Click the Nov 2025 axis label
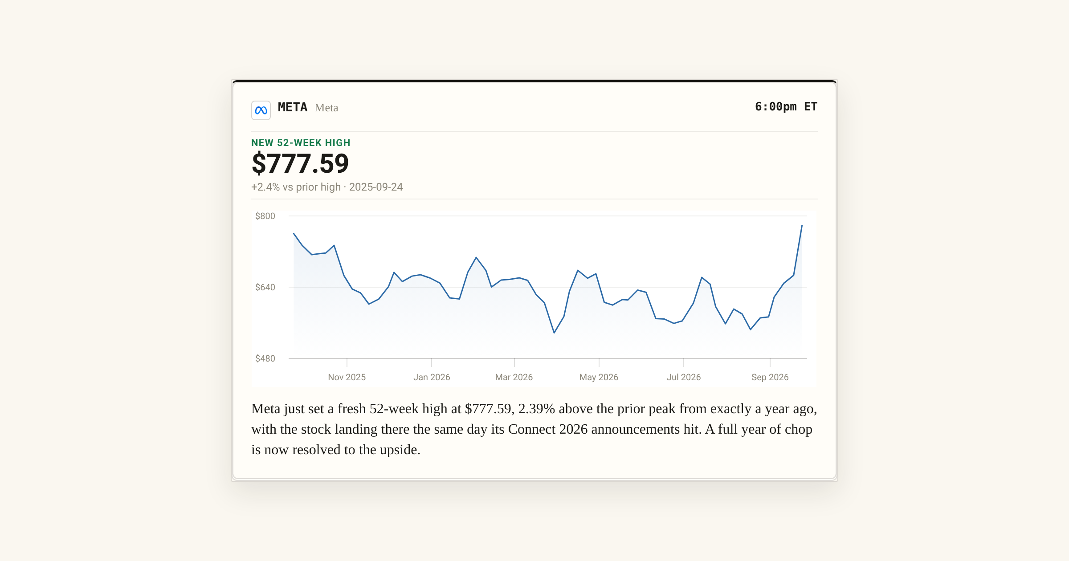 coord(347,377)
